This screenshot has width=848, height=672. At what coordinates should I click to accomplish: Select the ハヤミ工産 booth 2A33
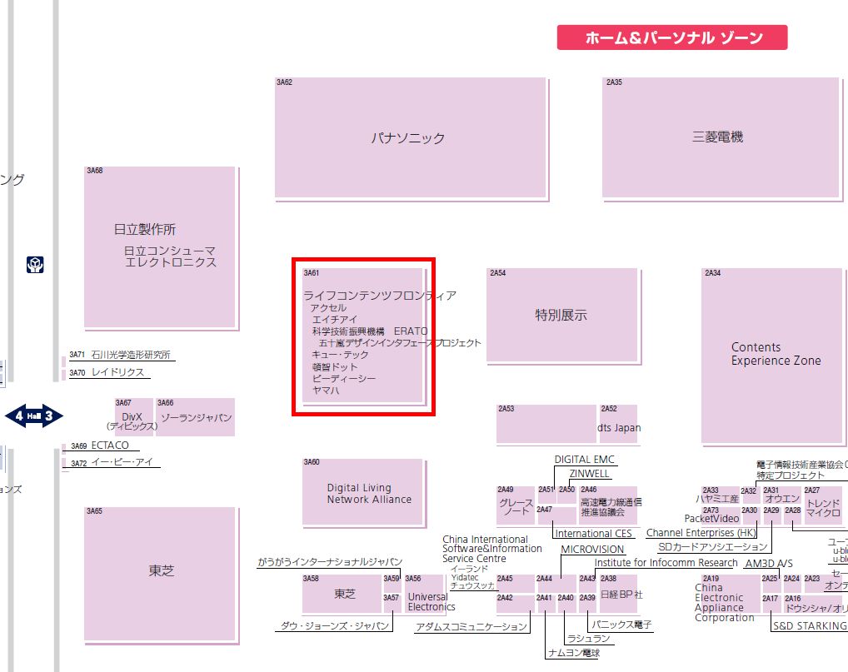coord(720,495)
